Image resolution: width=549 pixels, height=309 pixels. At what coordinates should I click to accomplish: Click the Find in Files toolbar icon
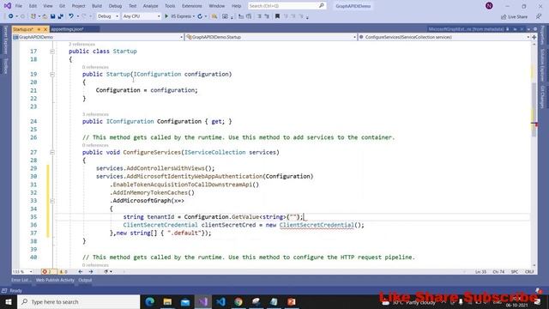click(214, 16)
